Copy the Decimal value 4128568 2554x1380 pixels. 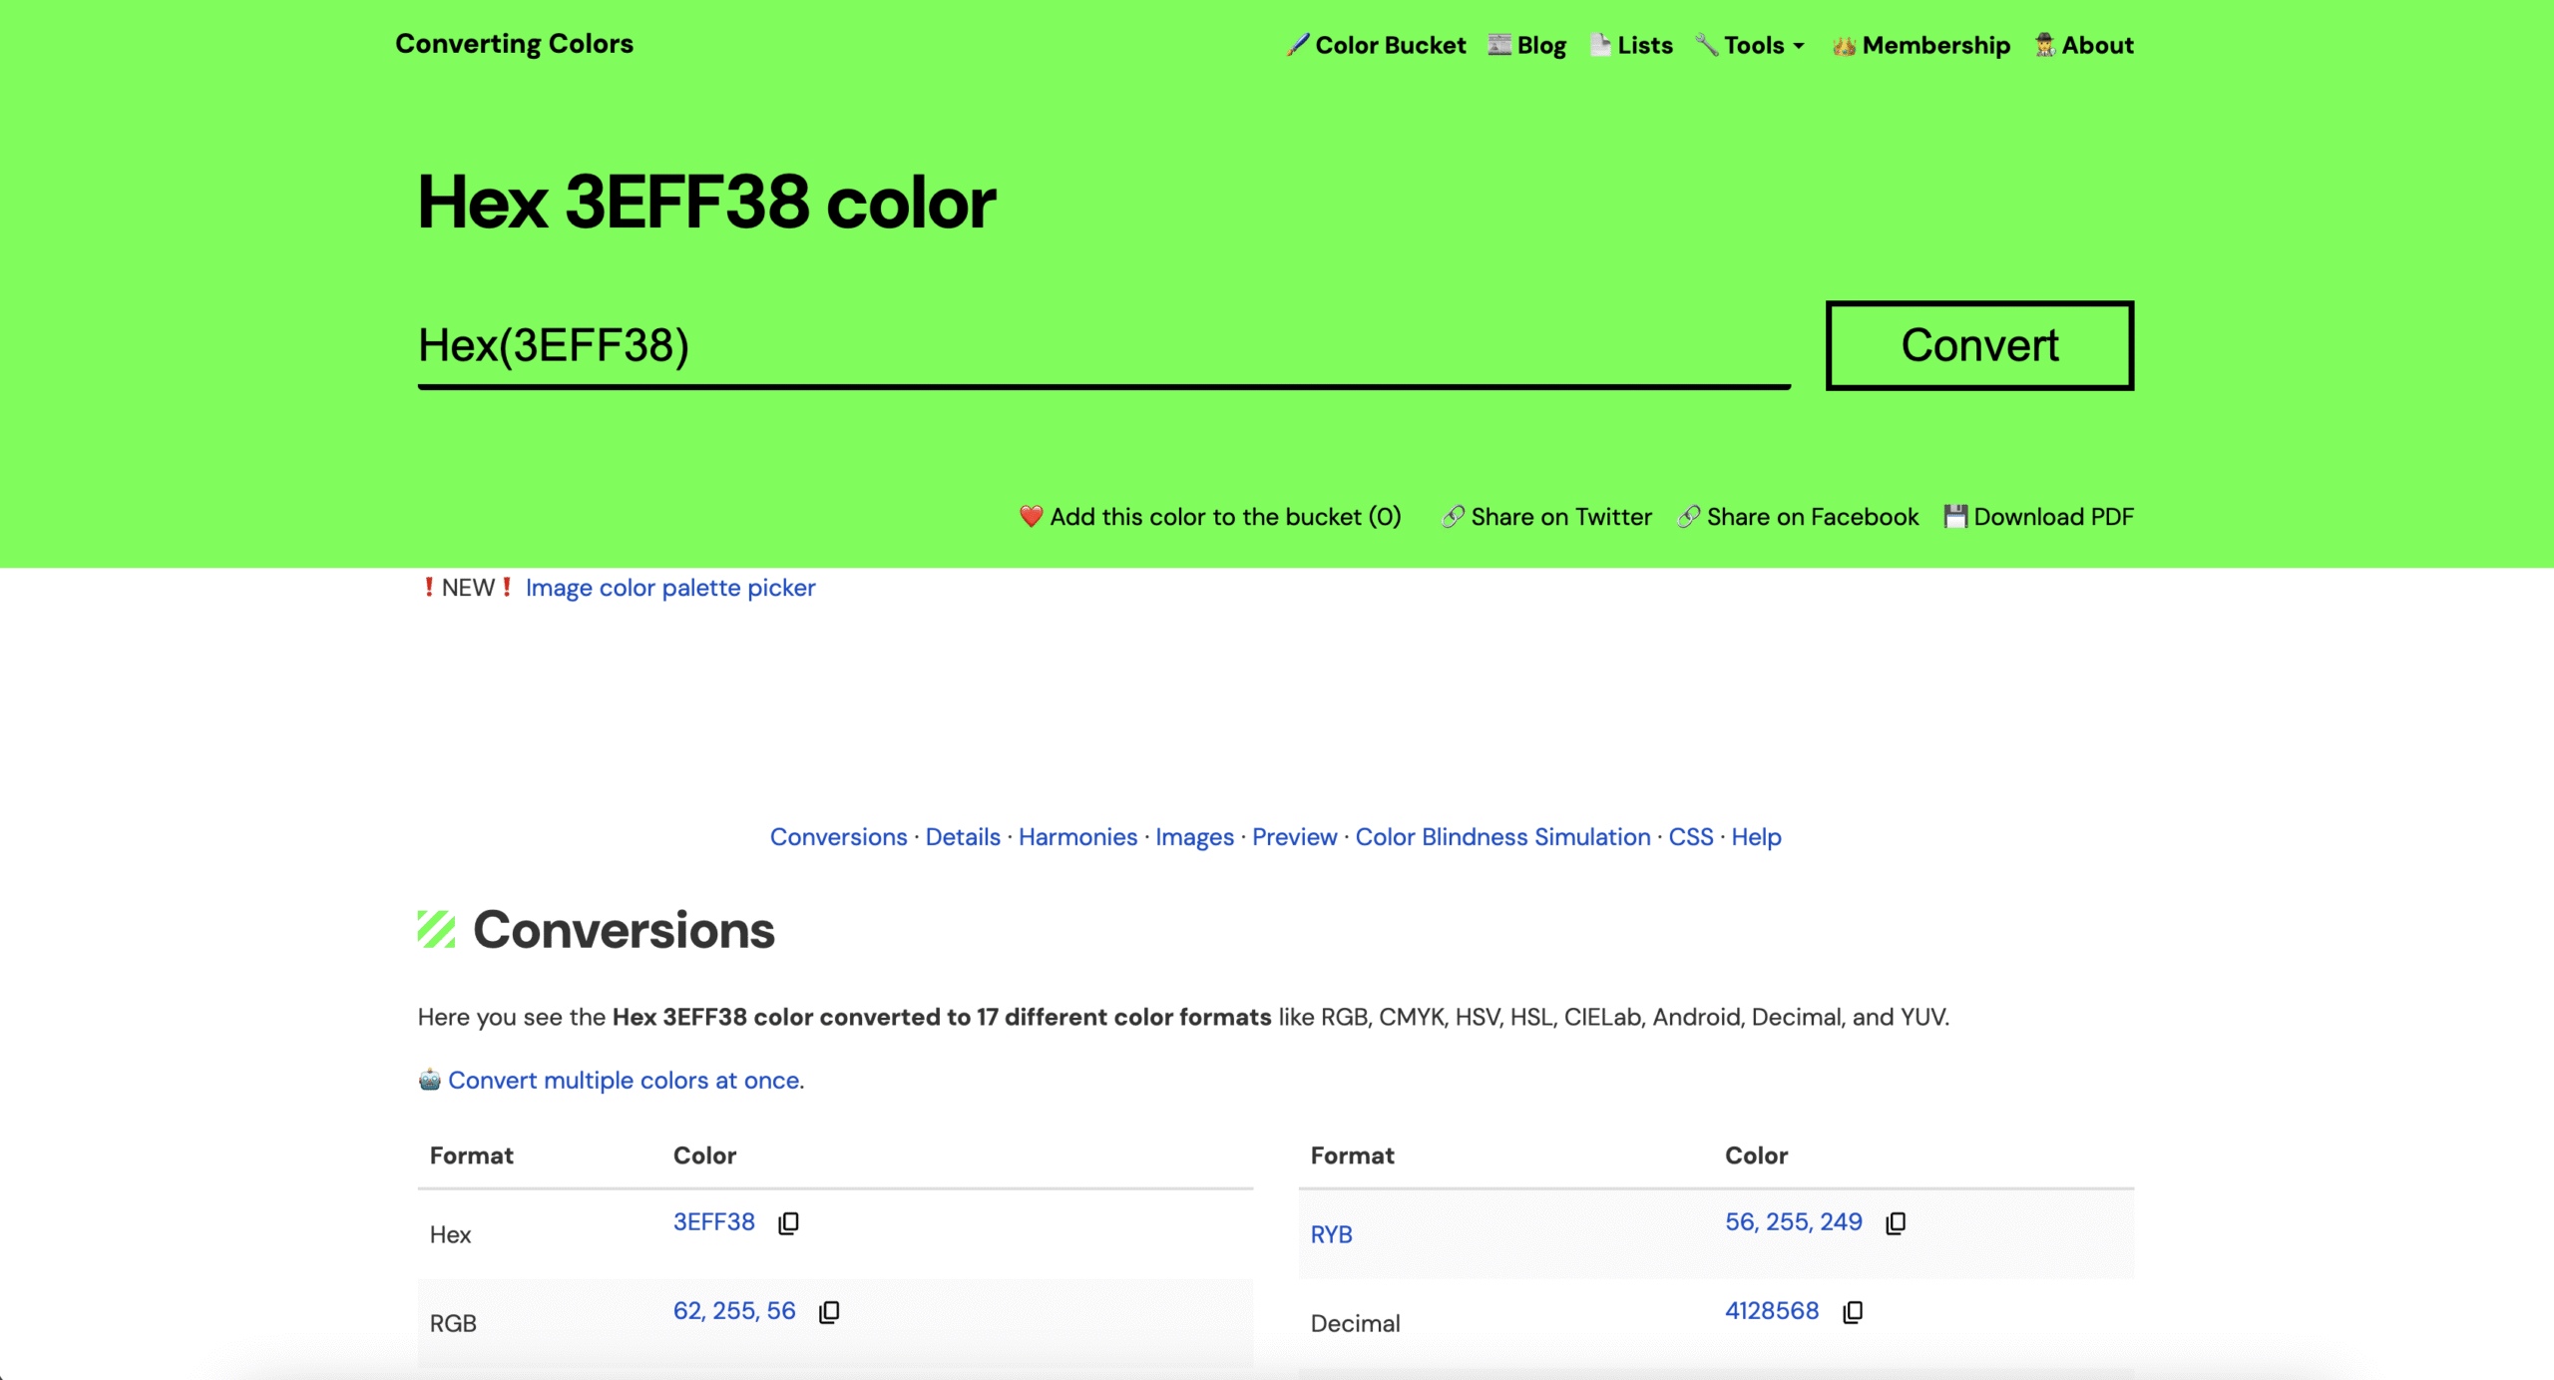pos(1853,1311)
